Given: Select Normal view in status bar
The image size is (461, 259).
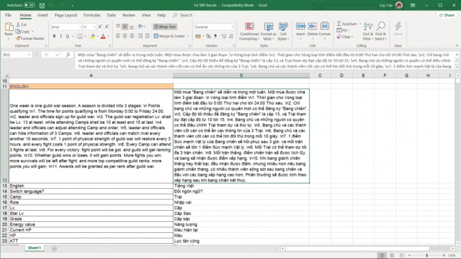Looking at the screenshot, I should [x=382, y=256].
